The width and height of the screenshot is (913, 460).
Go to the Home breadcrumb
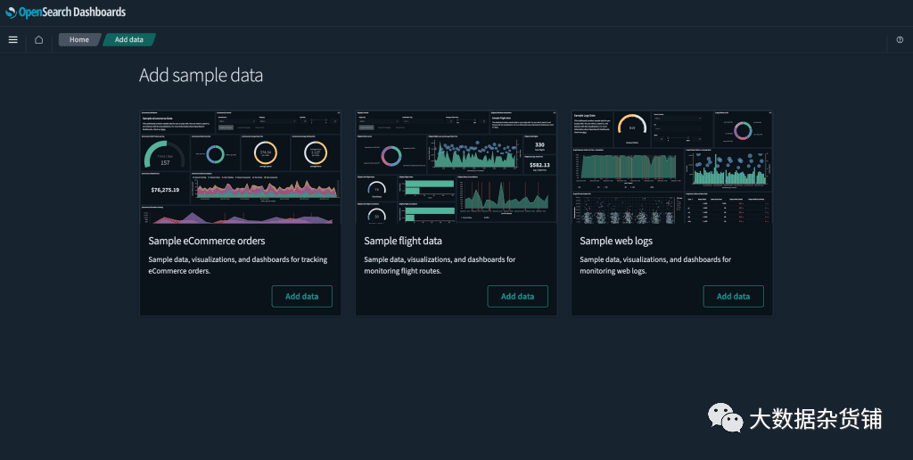[x=79, y=39]
